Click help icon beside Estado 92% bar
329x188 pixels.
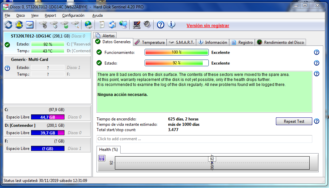(316, 63)
